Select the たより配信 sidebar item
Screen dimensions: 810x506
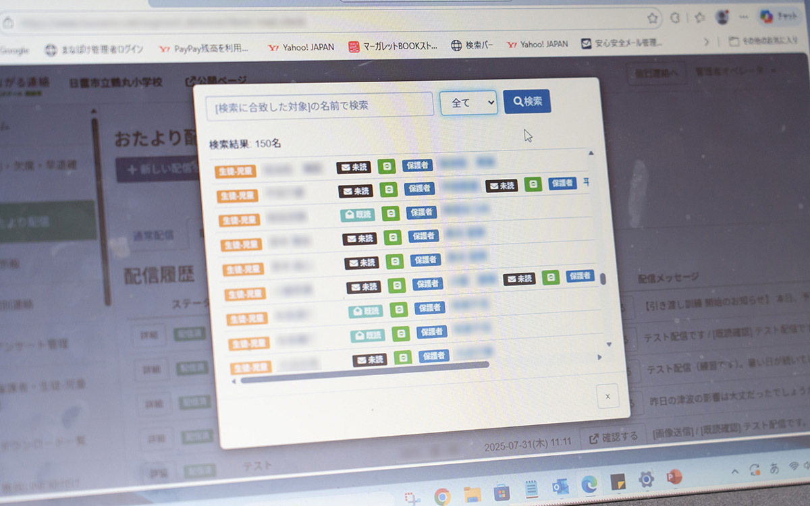click(47, 221)
